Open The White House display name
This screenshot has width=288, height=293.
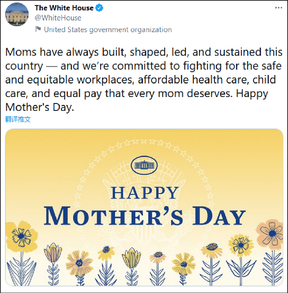64,8
